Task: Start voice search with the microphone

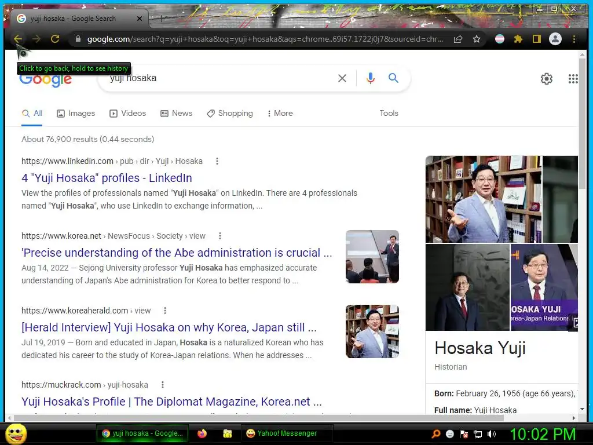Action: pos(371,78)
